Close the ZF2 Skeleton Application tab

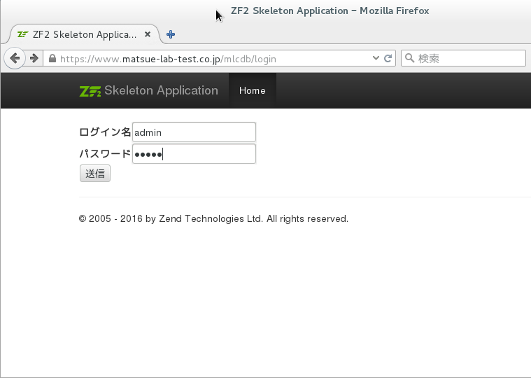[148, 34]
